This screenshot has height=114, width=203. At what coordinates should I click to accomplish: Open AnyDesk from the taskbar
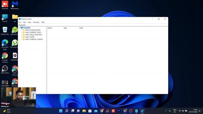pyautogui.click(x=113, y=111)
